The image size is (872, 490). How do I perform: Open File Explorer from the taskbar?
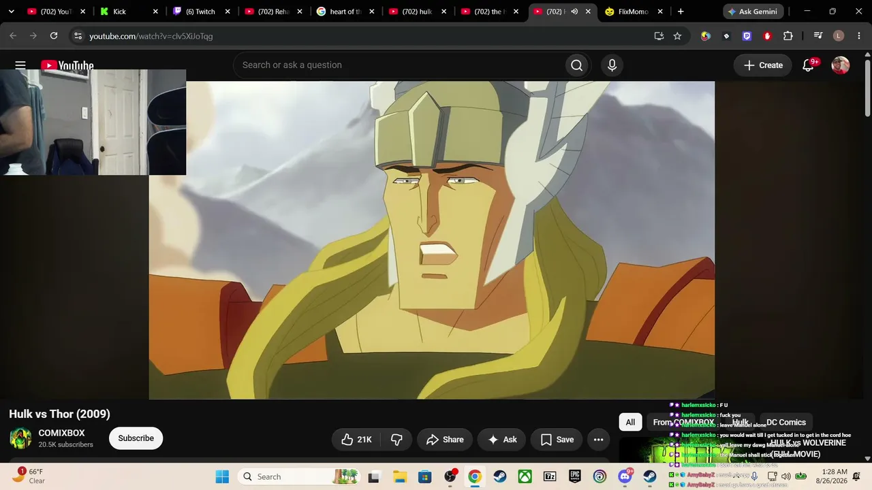click(x=399, y=476)
